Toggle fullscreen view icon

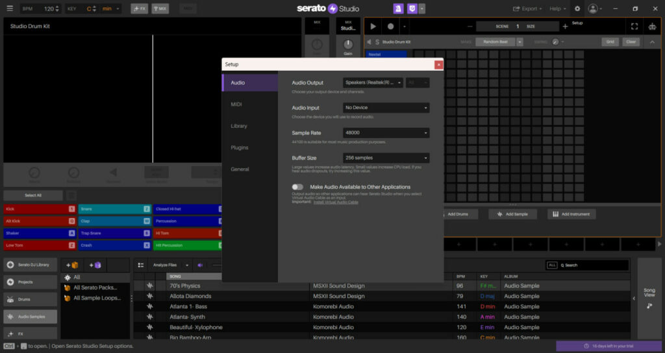(x=634, y=26)
